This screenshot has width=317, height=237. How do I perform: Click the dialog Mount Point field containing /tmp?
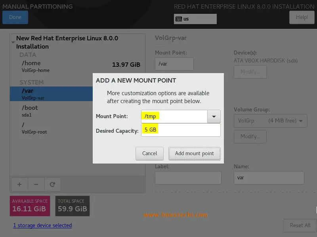coord(174,117)
